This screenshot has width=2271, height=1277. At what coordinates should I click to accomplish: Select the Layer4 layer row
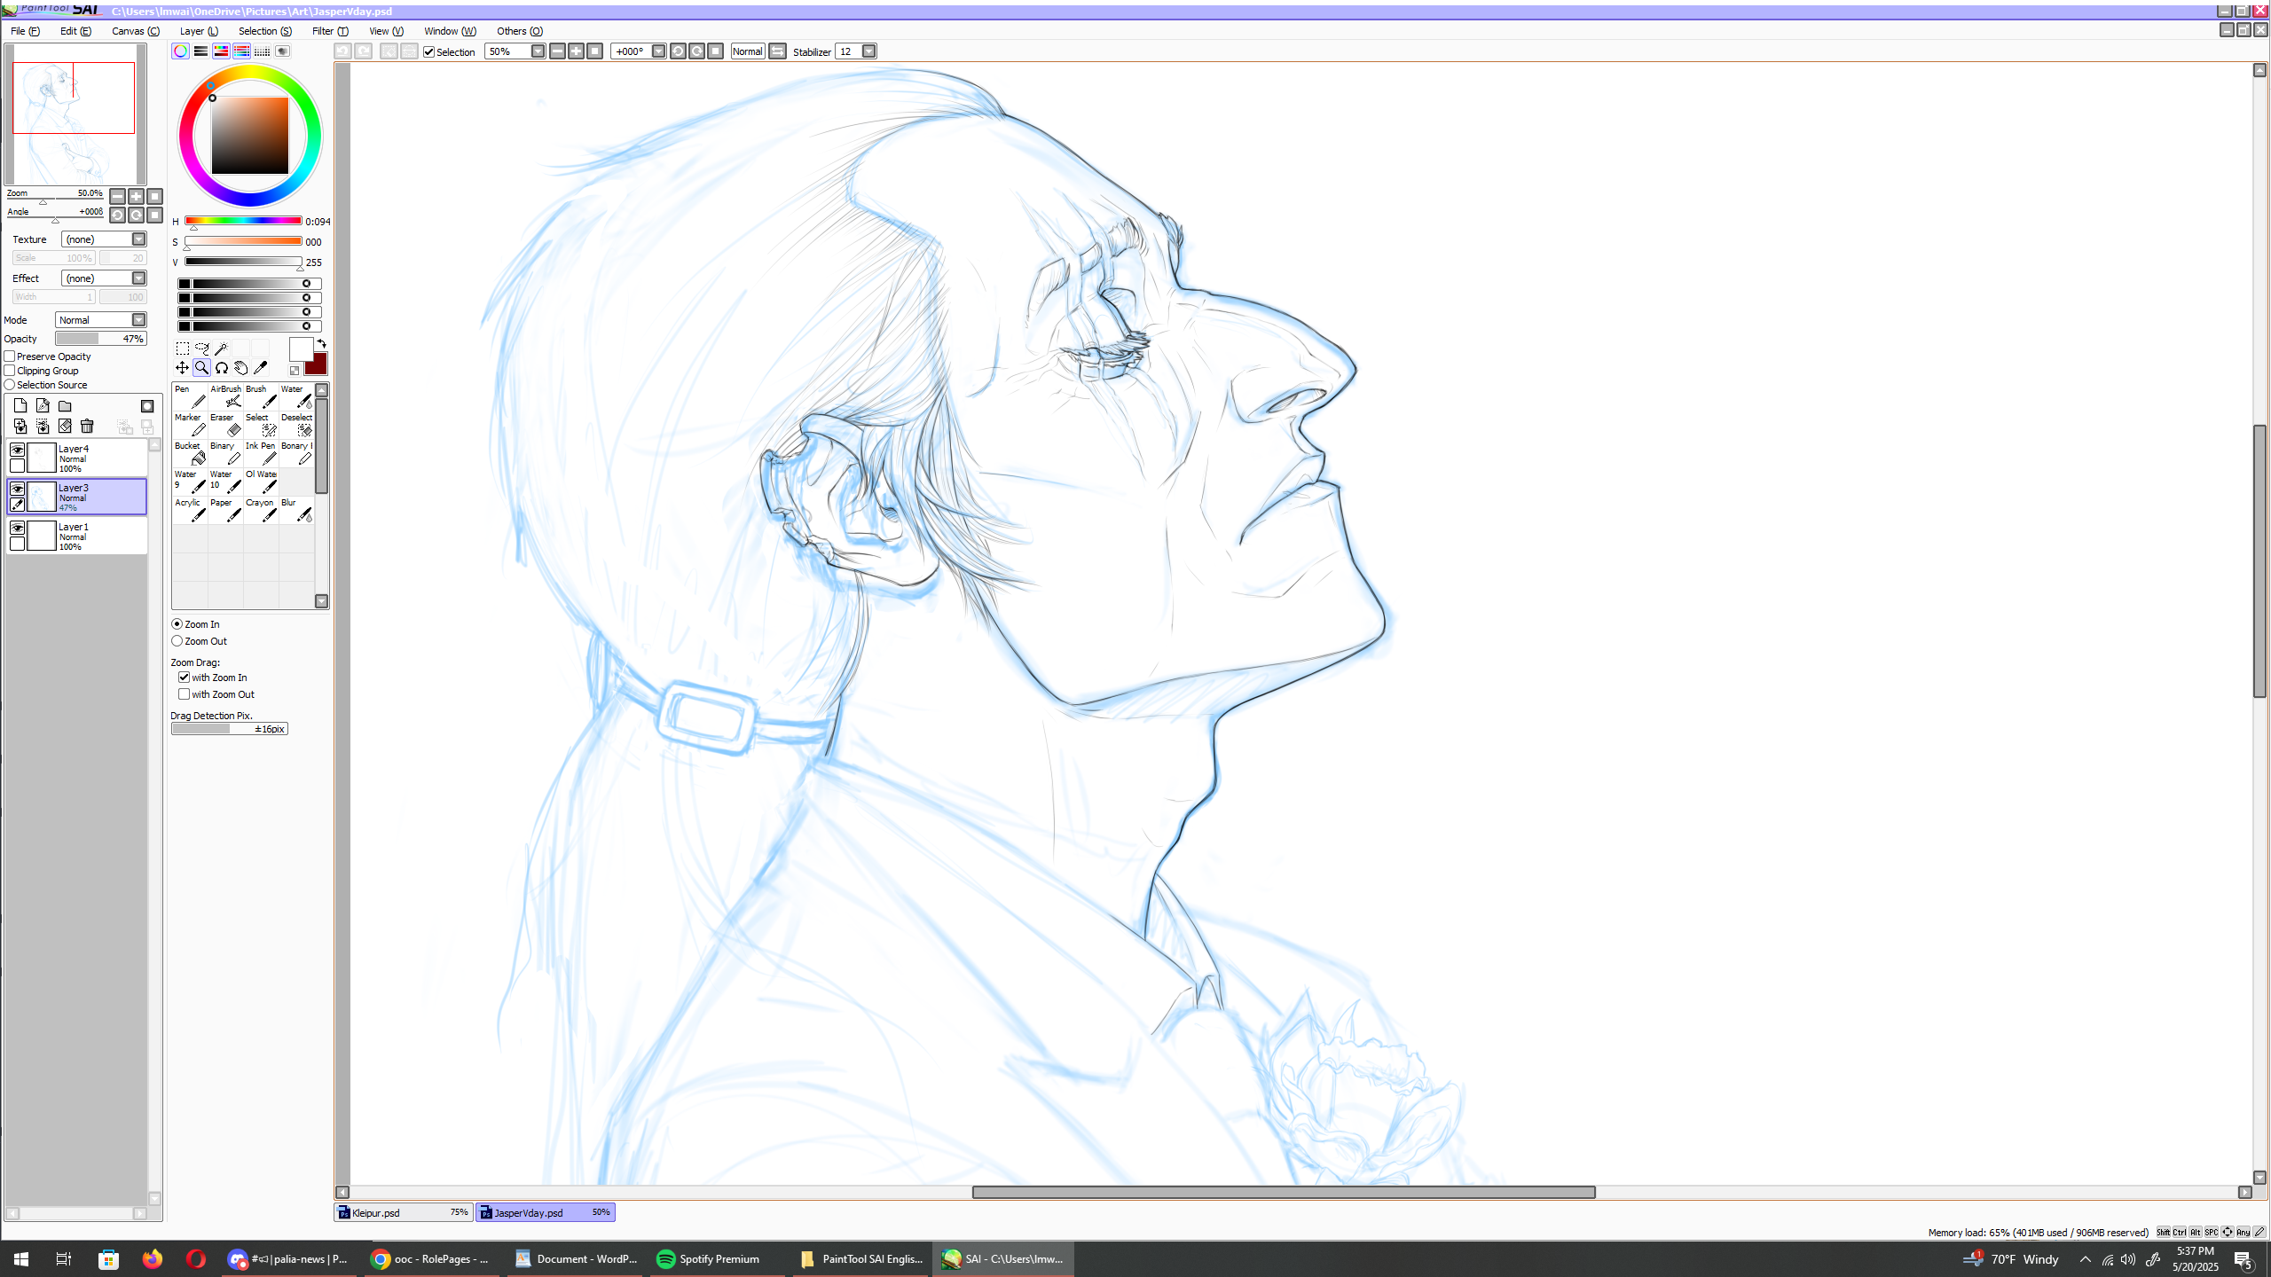pos(77,458)
